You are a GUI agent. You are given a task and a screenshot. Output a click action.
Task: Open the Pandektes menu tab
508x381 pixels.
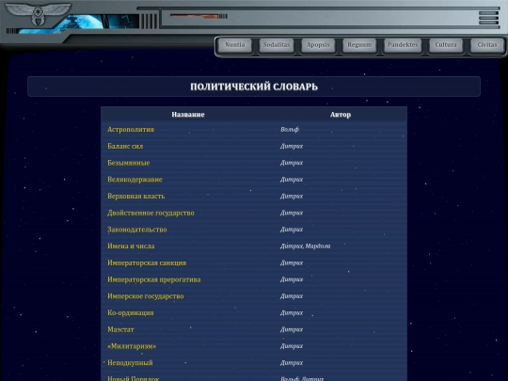point(403,45)
